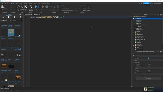Select On All Exceptions radio option
Image resolution: width=163 pixels, height=92 pixels.
click(61, 8)
